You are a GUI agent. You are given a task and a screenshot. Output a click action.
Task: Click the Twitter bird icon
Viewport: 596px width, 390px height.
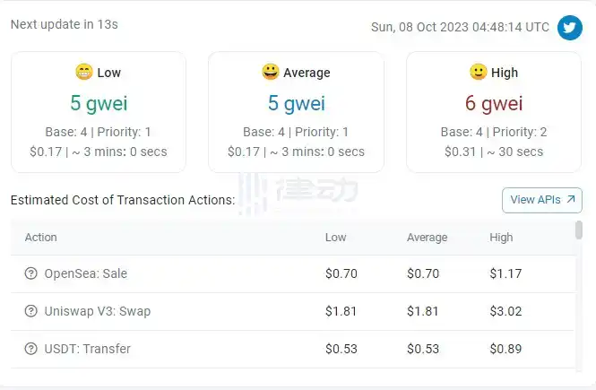(570, 28)
